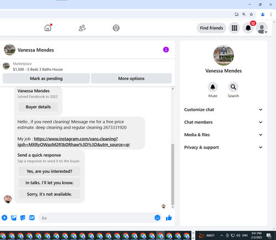276x240 pixels.
Task: Open the notifications bell with 12 badge
Action: point(248,28)
